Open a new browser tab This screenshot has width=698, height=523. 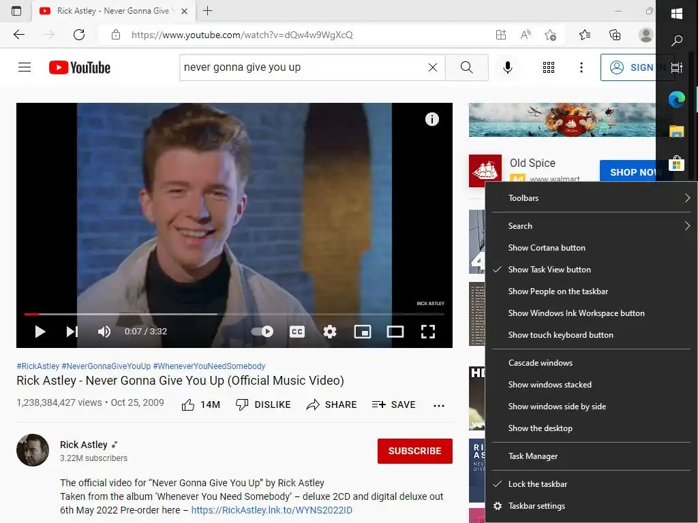coord(207,11)
